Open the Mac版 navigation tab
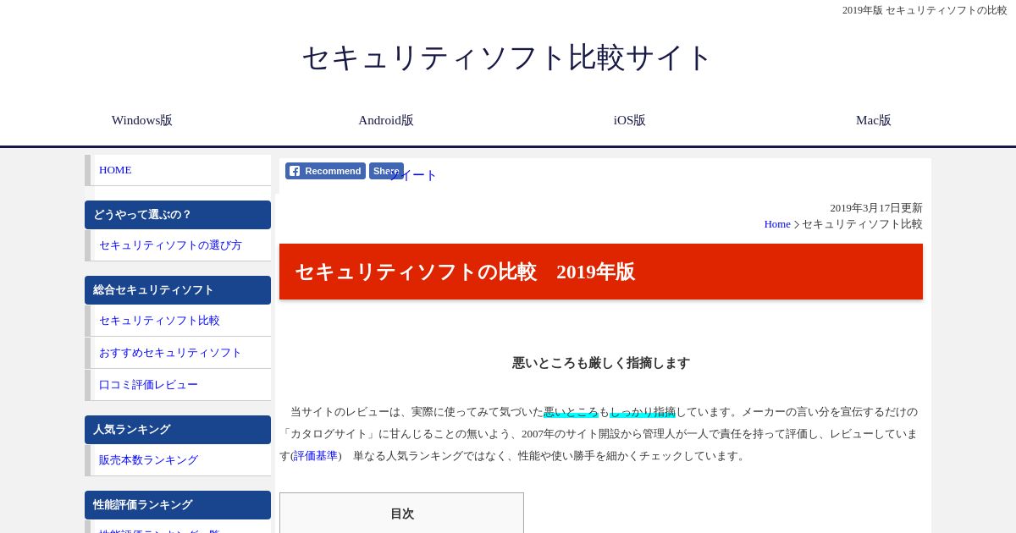 (874, 120)
